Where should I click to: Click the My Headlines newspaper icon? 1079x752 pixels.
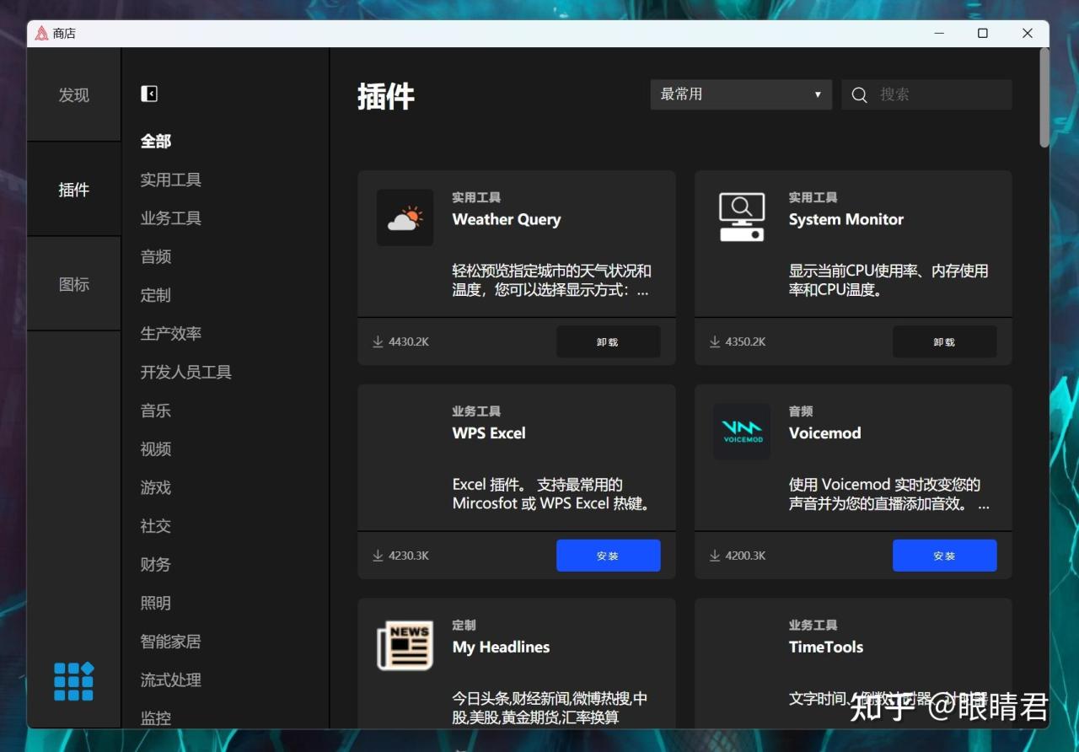click(405, 645)
